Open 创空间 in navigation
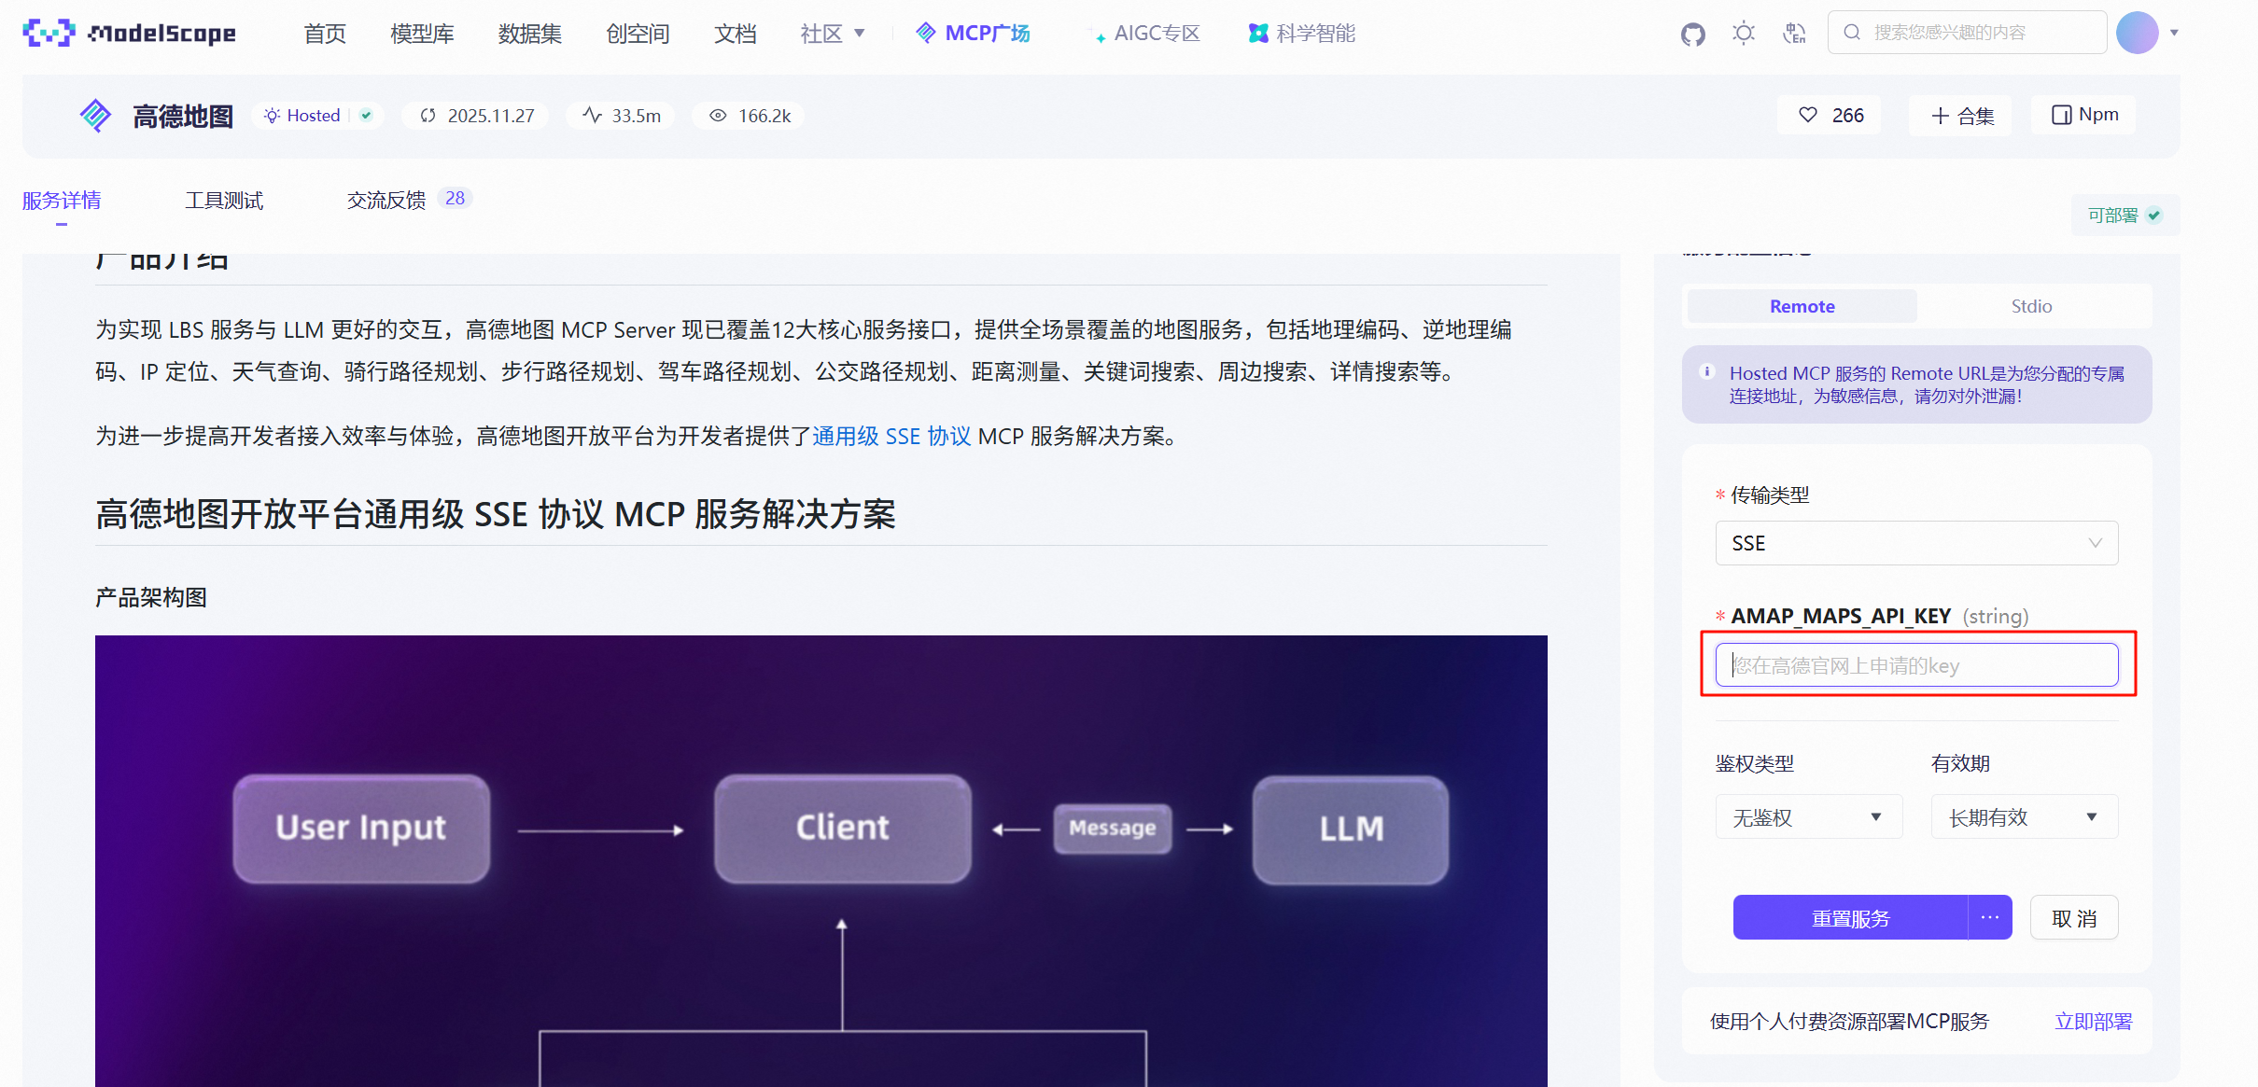Viewport: 2258px width, 1087px height. [x=638, y=34]
